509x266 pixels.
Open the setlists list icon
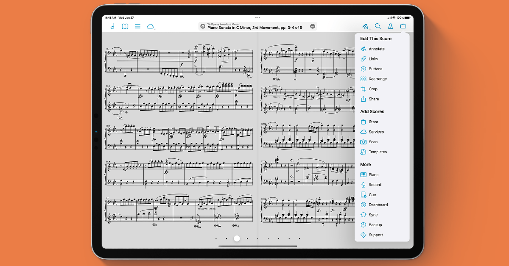(138, 26)
